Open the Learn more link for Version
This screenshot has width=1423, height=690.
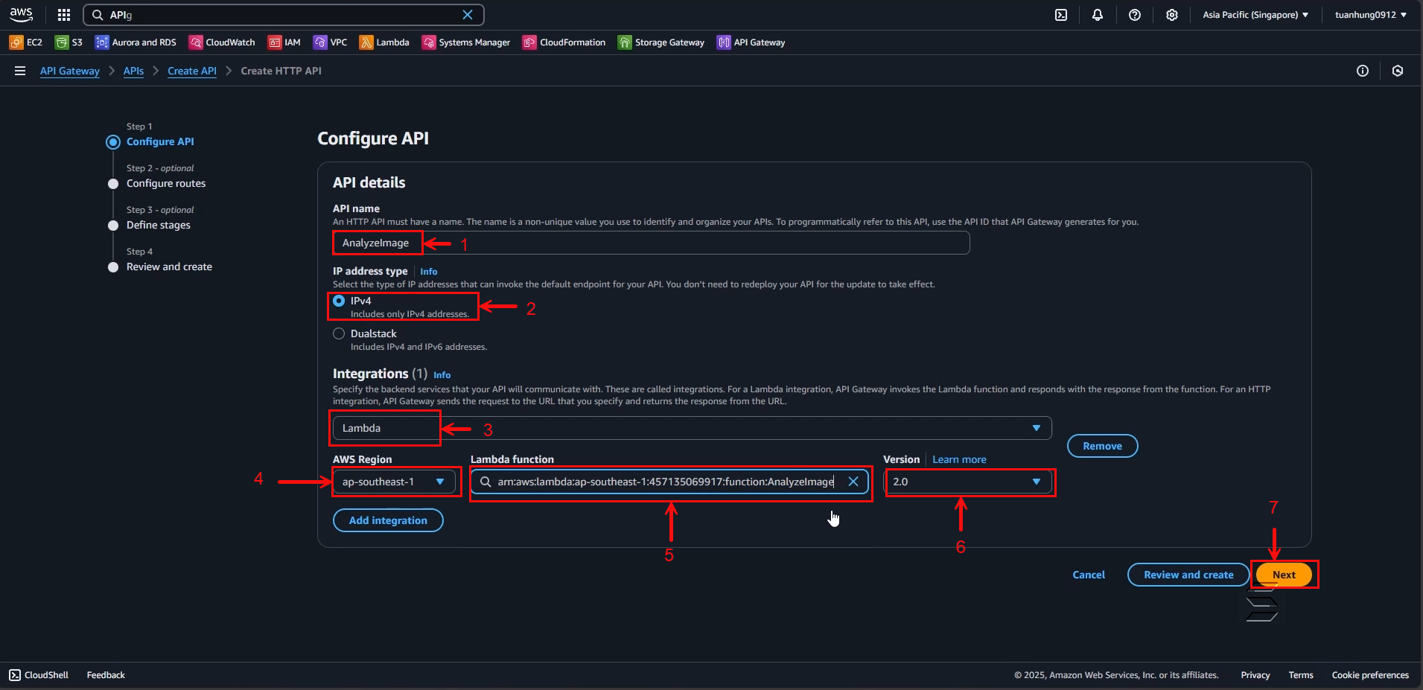[959, 459]
